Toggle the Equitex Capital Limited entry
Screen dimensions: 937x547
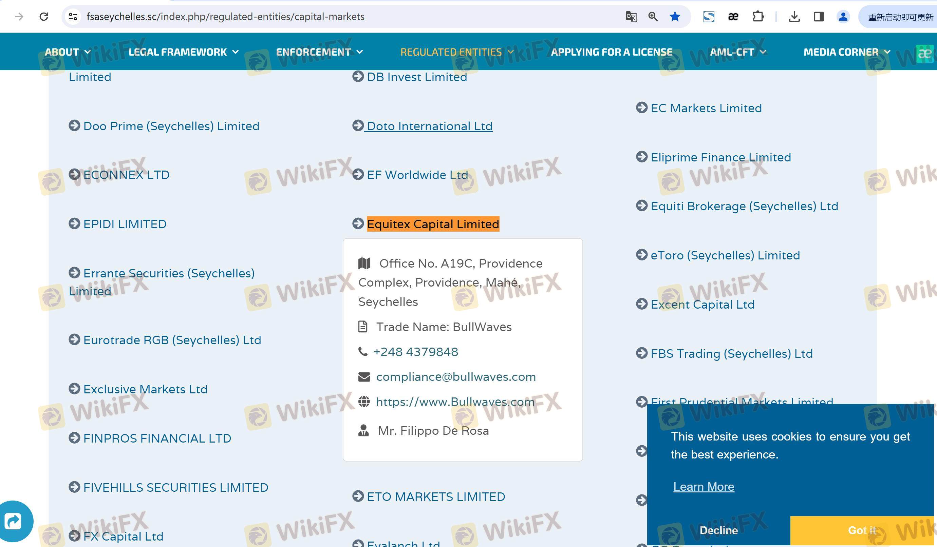click(432, 224)
